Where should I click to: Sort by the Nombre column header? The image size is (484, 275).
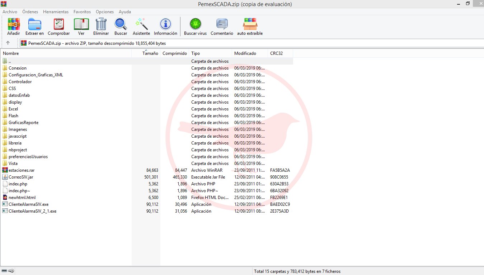coord(66,53)
